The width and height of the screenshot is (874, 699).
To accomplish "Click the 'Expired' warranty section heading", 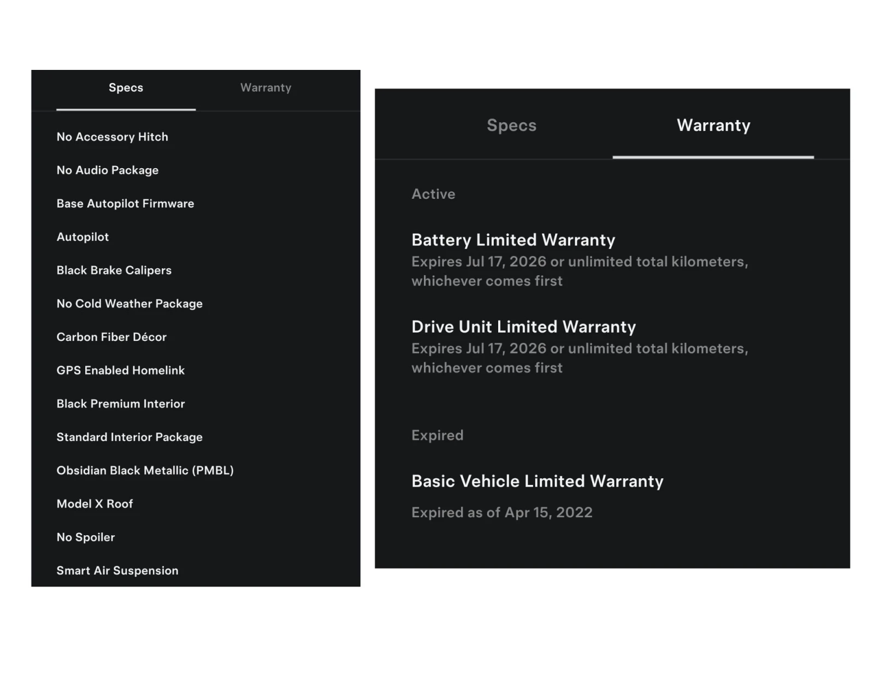I will [437, 435].
